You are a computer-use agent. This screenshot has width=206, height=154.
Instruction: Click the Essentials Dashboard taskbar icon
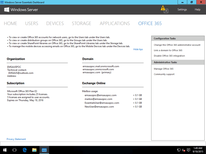pos(44,150)
